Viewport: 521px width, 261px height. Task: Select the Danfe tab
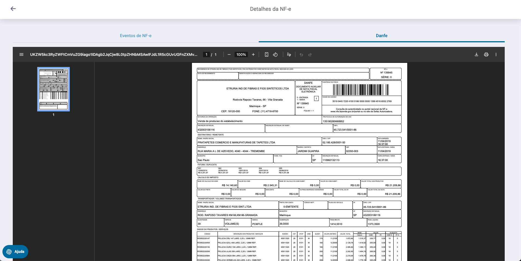(381, 36)
